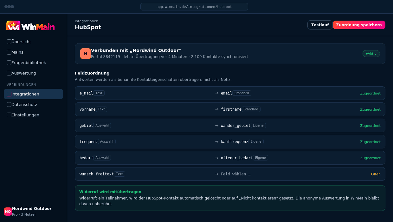Click source field frequenz

click(x=89, y=142)
